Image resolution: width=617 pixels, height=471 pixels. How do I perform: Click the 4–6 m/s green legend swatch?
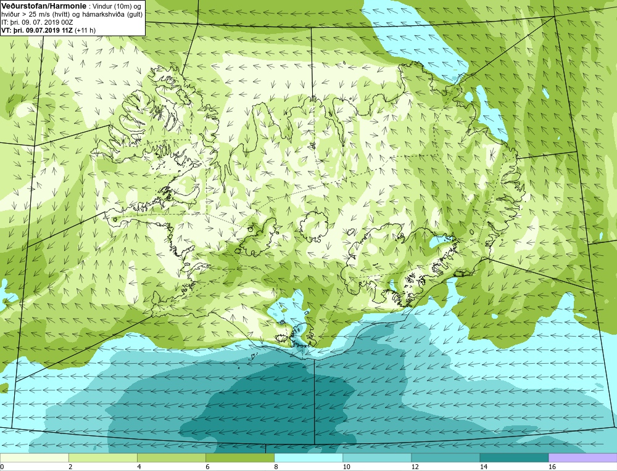click(171, 457)
